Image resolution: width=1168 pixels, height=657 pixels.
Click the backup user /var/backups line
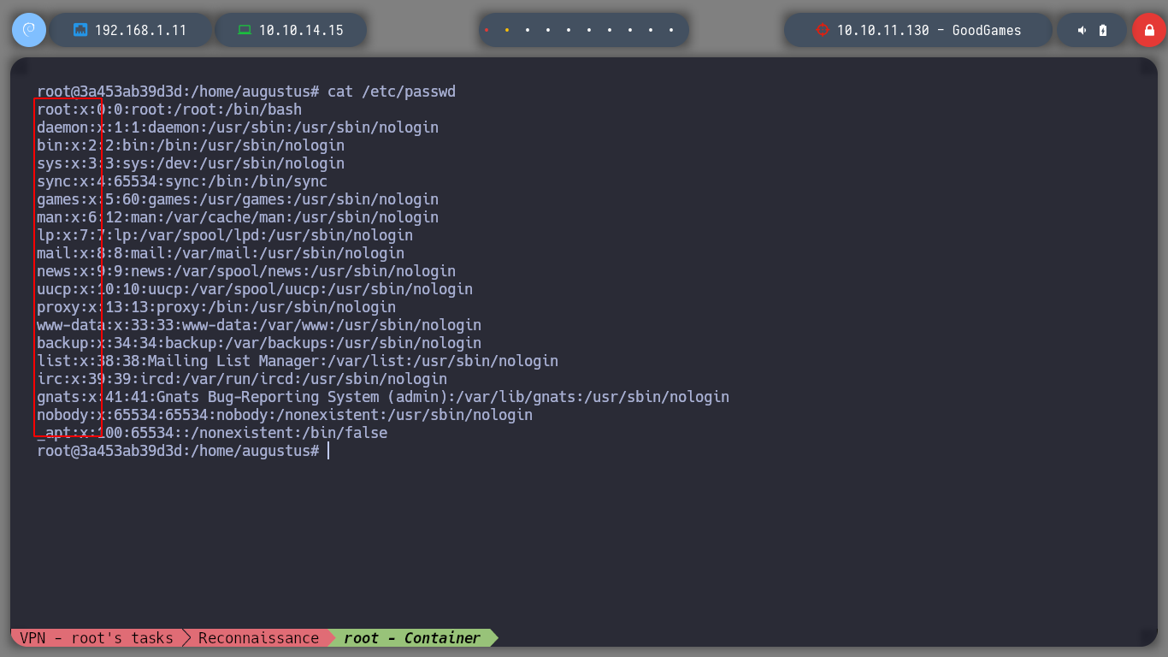click(x=259, y=343)
